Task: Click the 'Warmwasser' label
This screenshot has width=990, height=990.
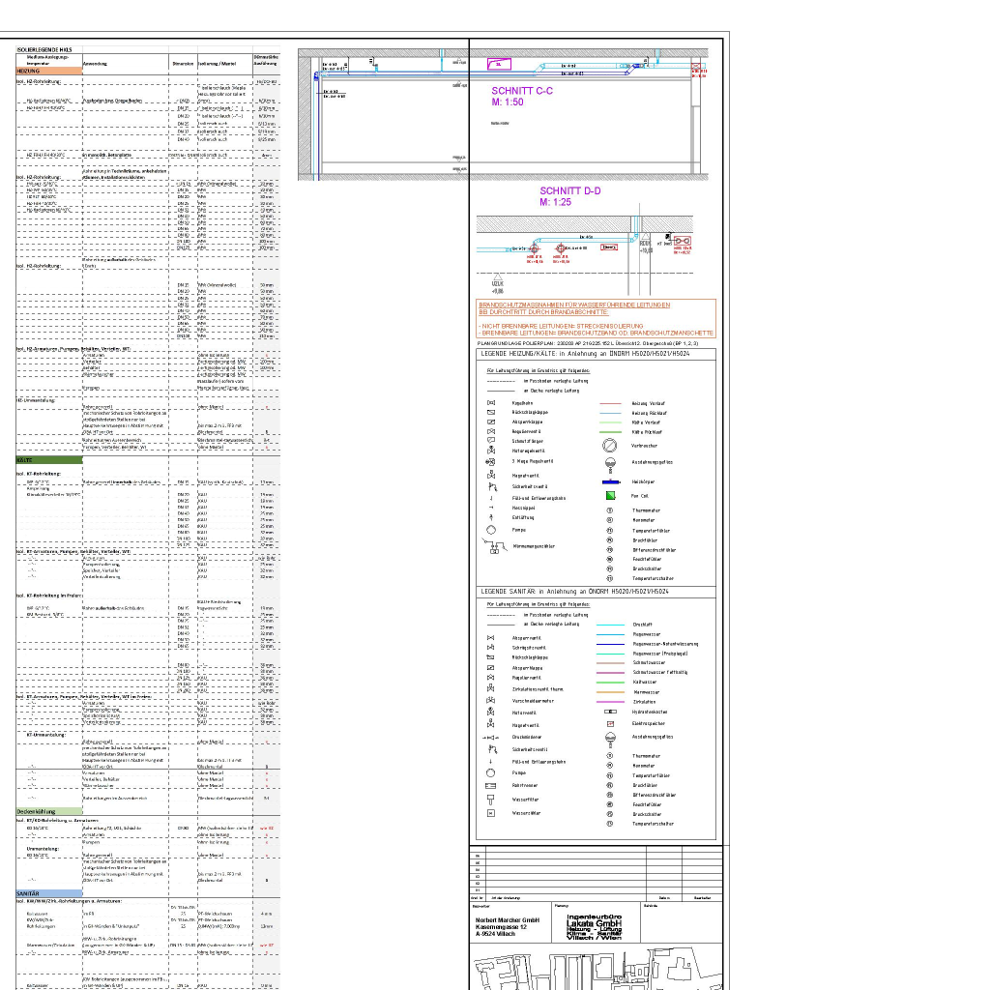Action: (x=646, y=692)
